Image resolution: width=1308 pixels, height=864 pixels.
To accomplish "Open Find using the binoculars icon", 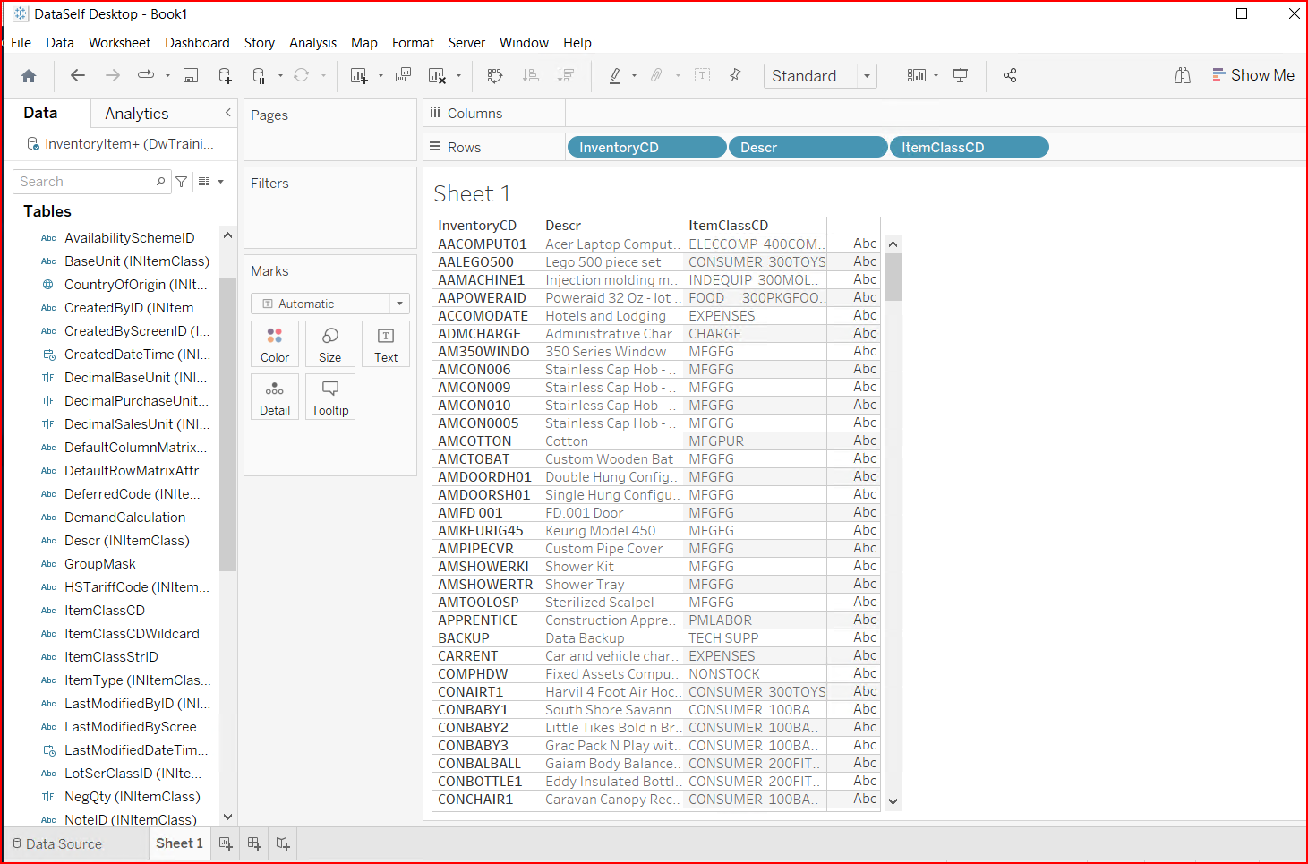I will pos(1182,75).
